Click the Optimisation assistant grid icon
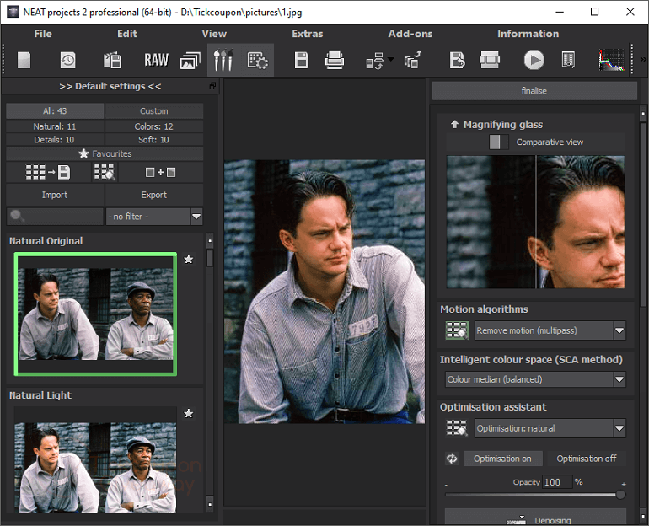The height and width of the screenshot is (526, 649). (x=457, y=428)
